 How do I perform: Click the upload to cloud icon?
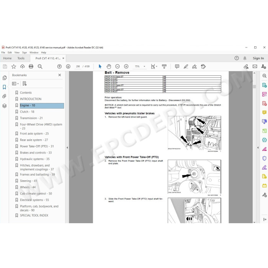pos(22,67)
